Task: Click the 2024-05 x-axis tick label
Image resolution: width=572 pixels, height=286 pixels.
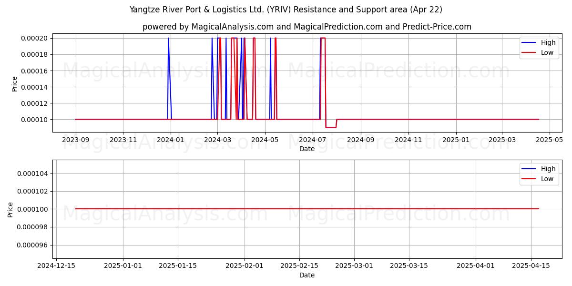Action: pyautogui.click(x=265, y=140)
